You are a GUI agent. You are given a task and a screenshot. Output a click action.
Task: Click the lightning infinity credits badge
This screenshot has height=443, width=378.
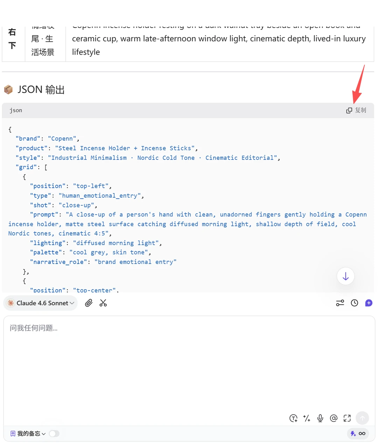click(x=358, y=434)
